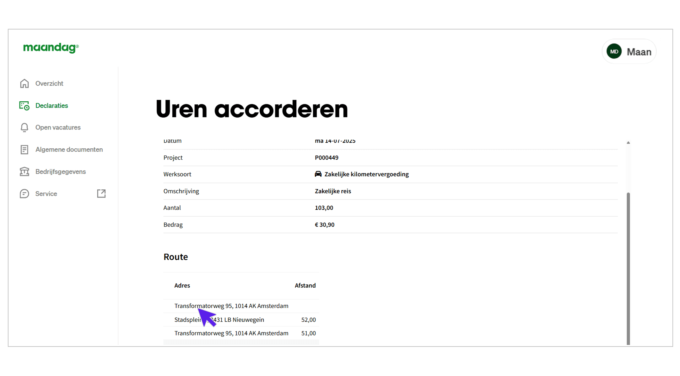Select the Transformatorweg 95 Amsterdam address row
This screenshot has height=376, width=680.
231,306
